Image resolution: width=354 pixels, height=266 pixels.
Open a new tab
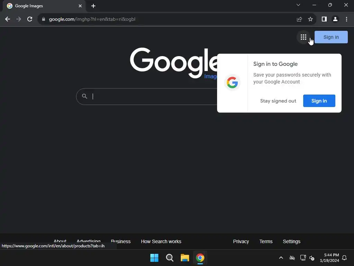(x=93, y=6)
